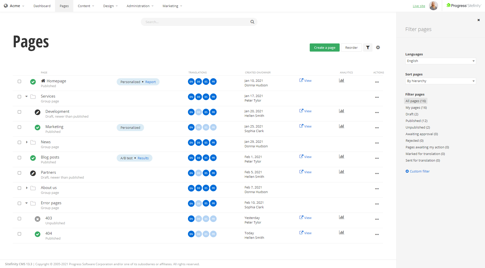
Task: Check the 403 page row checkbox
Action: pyautogui.click(x=19, y=219)
